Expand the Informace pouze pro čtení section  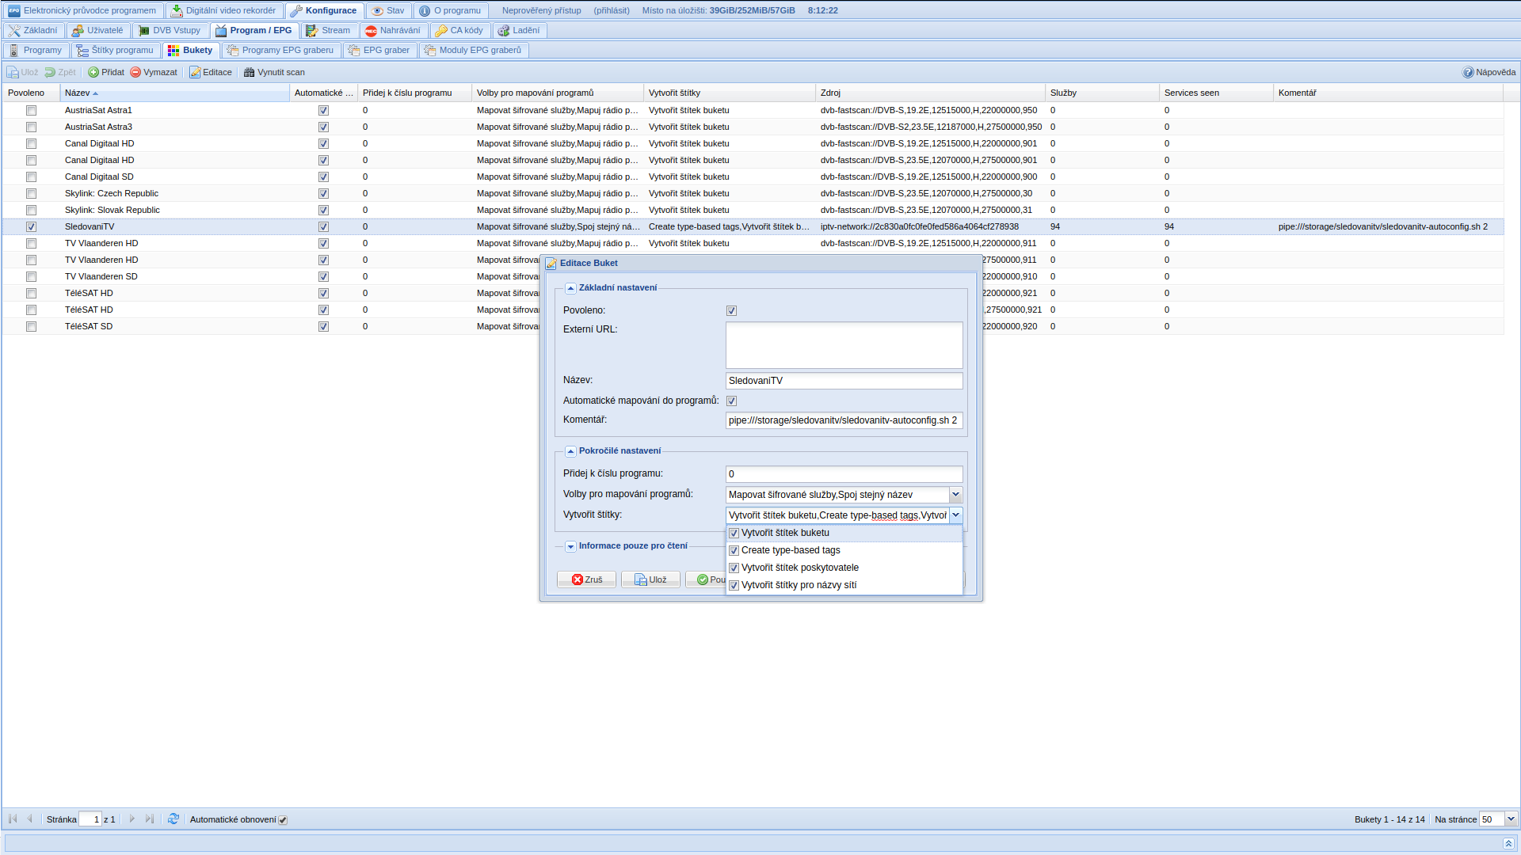[x=570, y=546]
